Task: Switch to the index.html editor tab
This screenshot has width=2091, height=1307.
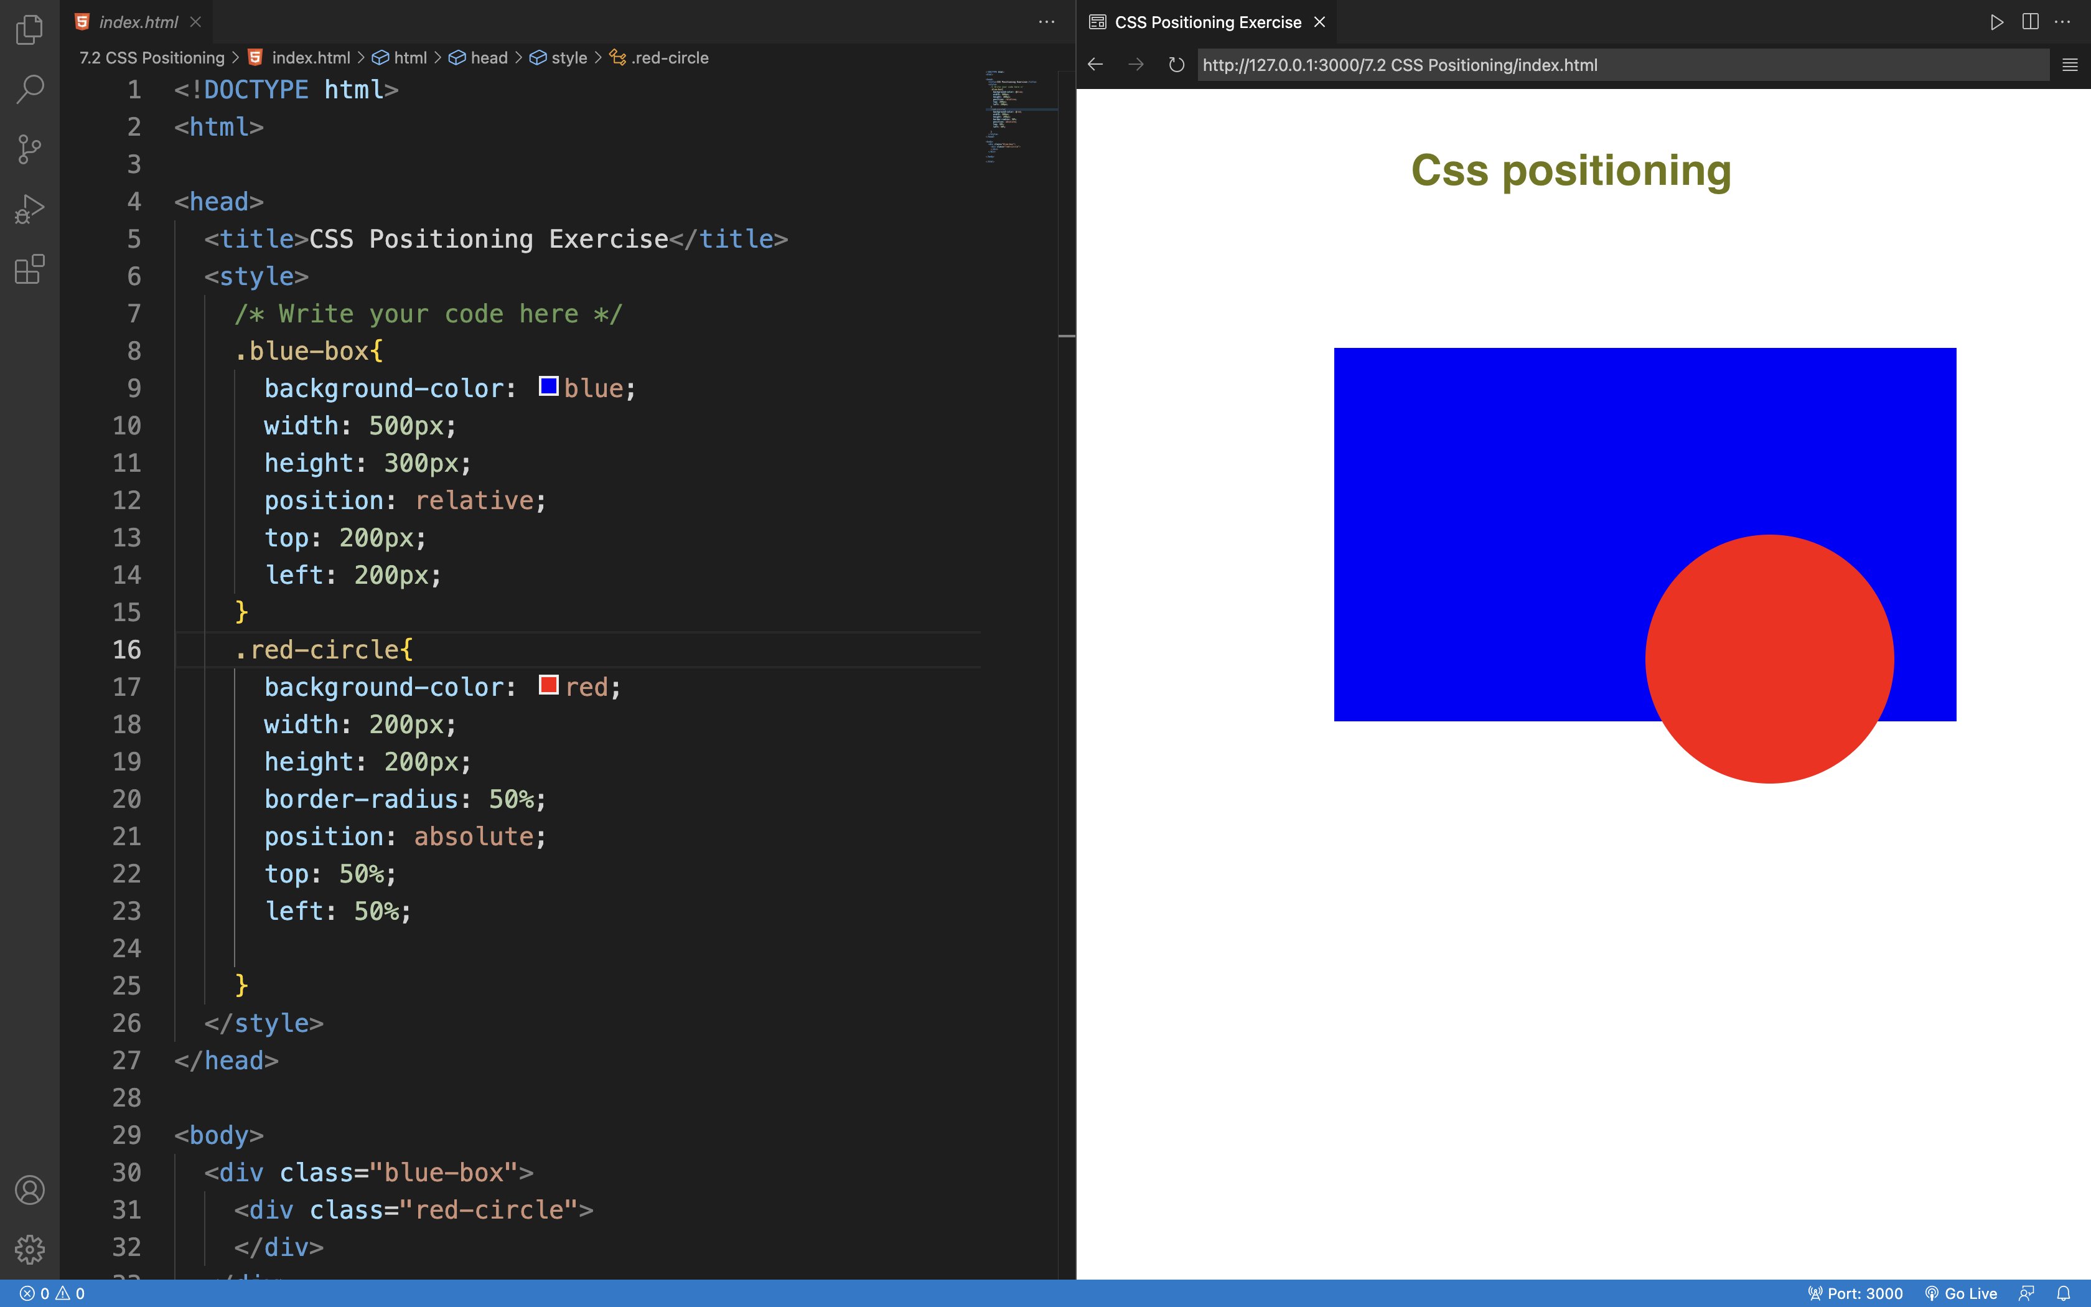Action: tap(138, 22)
